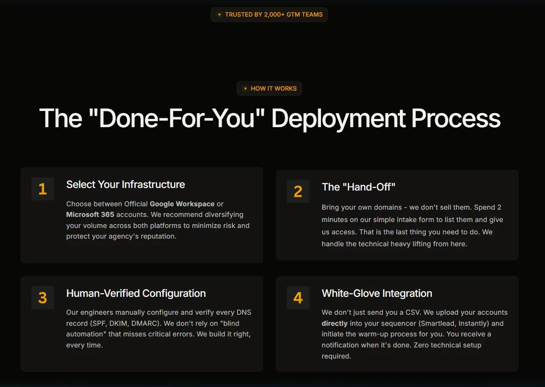Click the sparkle icon in TRUSTED BY badge
545x387 pixels.
click(219, 14)
